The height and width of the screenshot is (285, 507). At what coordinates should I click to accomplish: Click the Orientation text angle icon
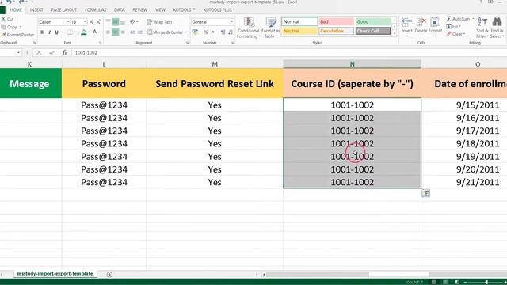(x=132, y=22)
